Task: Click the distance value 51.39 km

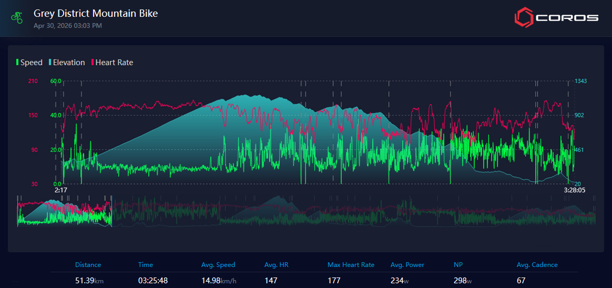Action: click(89, 281)
